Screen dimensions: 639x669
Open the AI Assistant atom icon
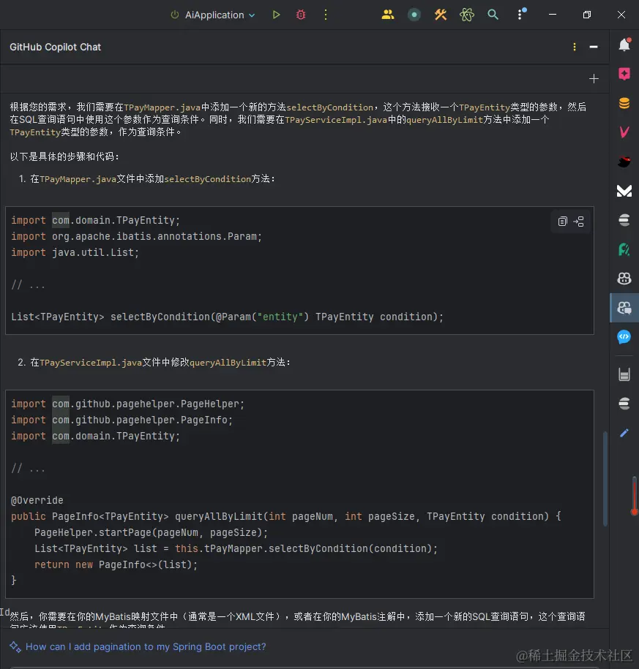pos(467,14)
